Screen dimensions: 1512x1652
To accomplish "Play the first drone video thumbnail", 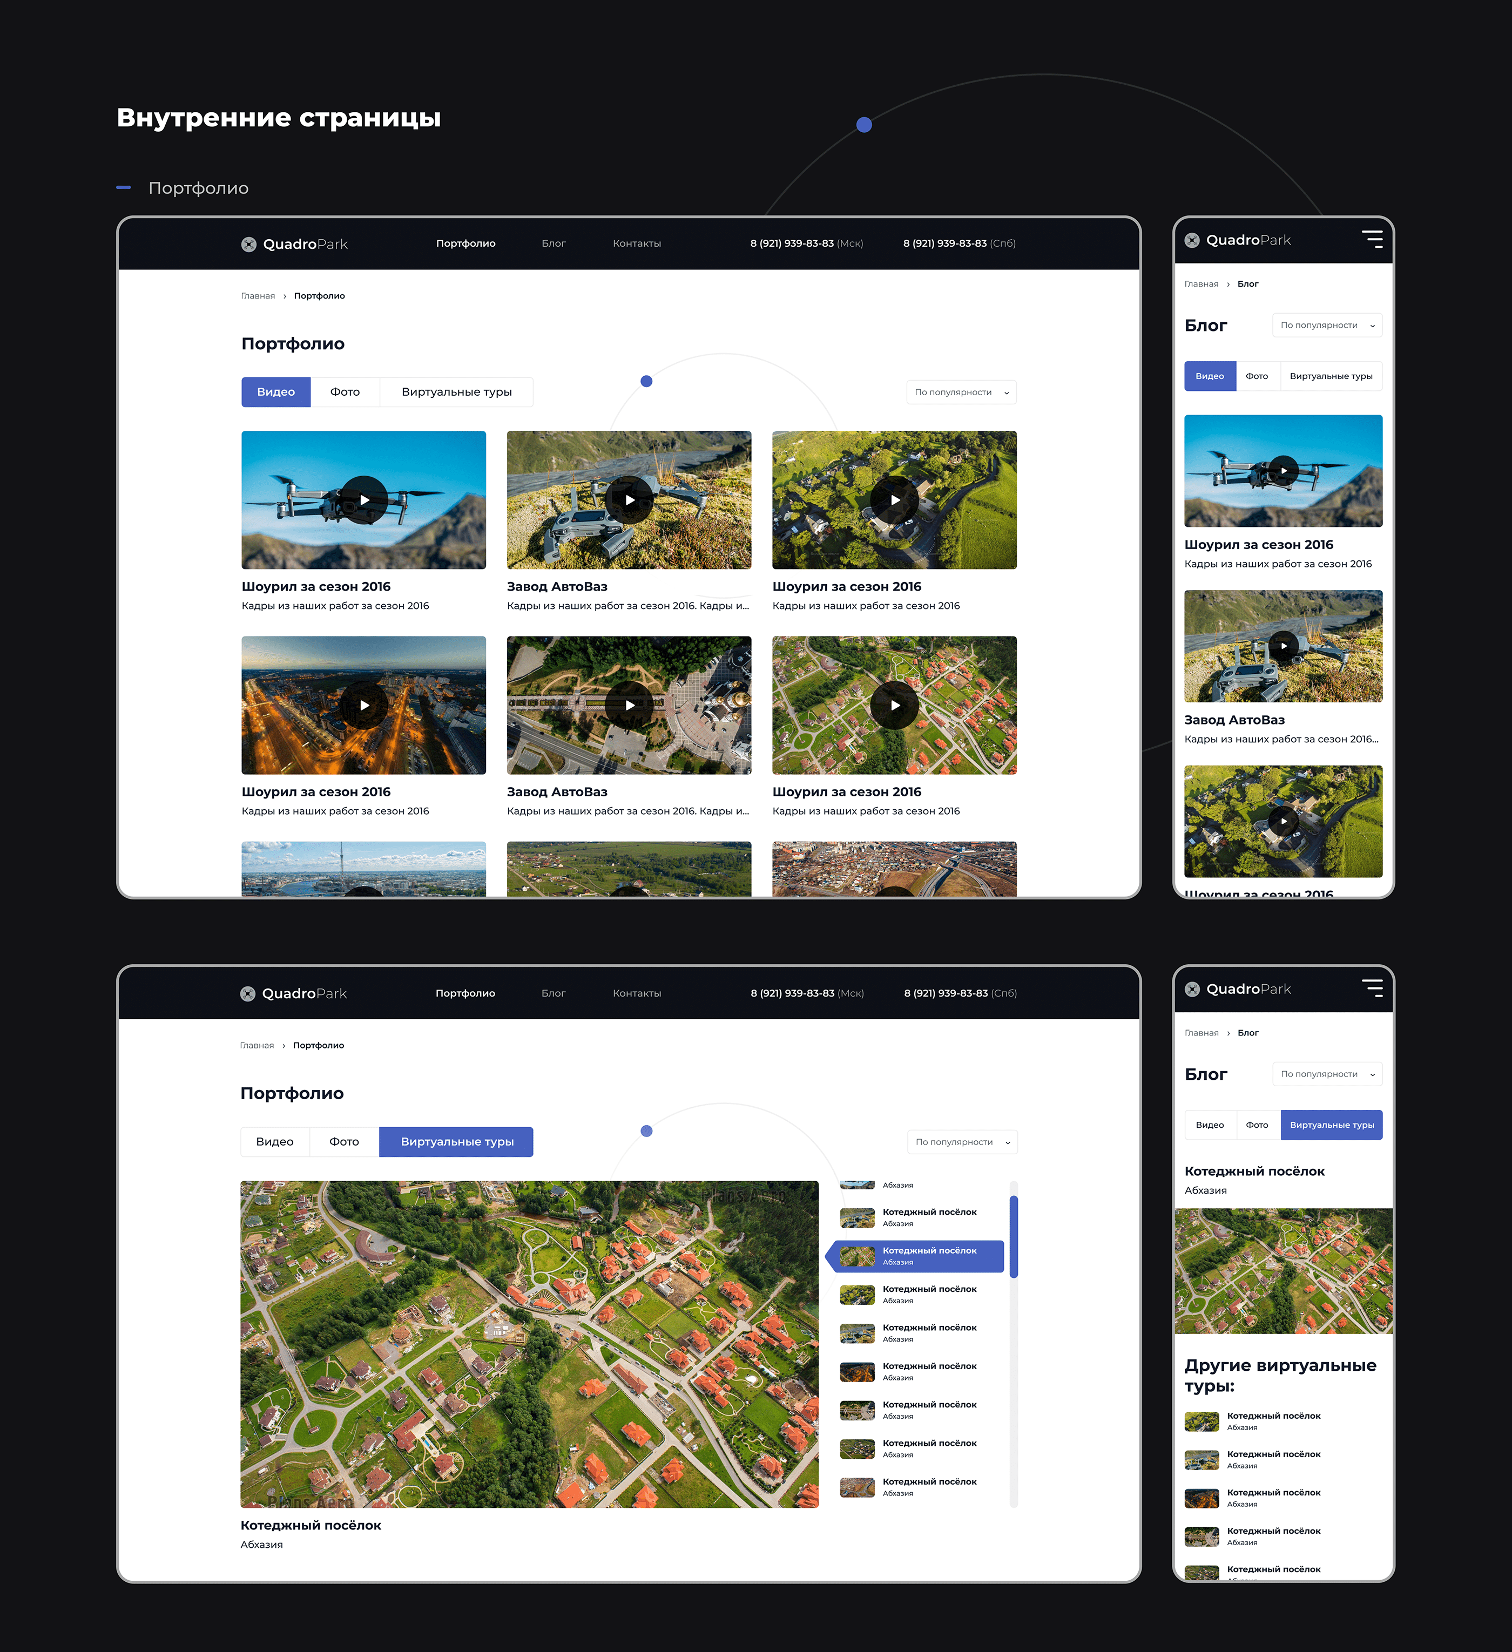I will click(364, 500).
